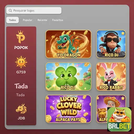This screenshot has height=134, width=134.
Task: Open the green clover game card
Action: (x=68, y=76)
